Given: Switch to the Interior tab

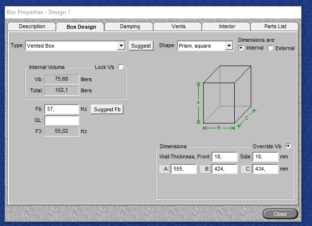Looking at the screenshot, I should tap(226, 26).
